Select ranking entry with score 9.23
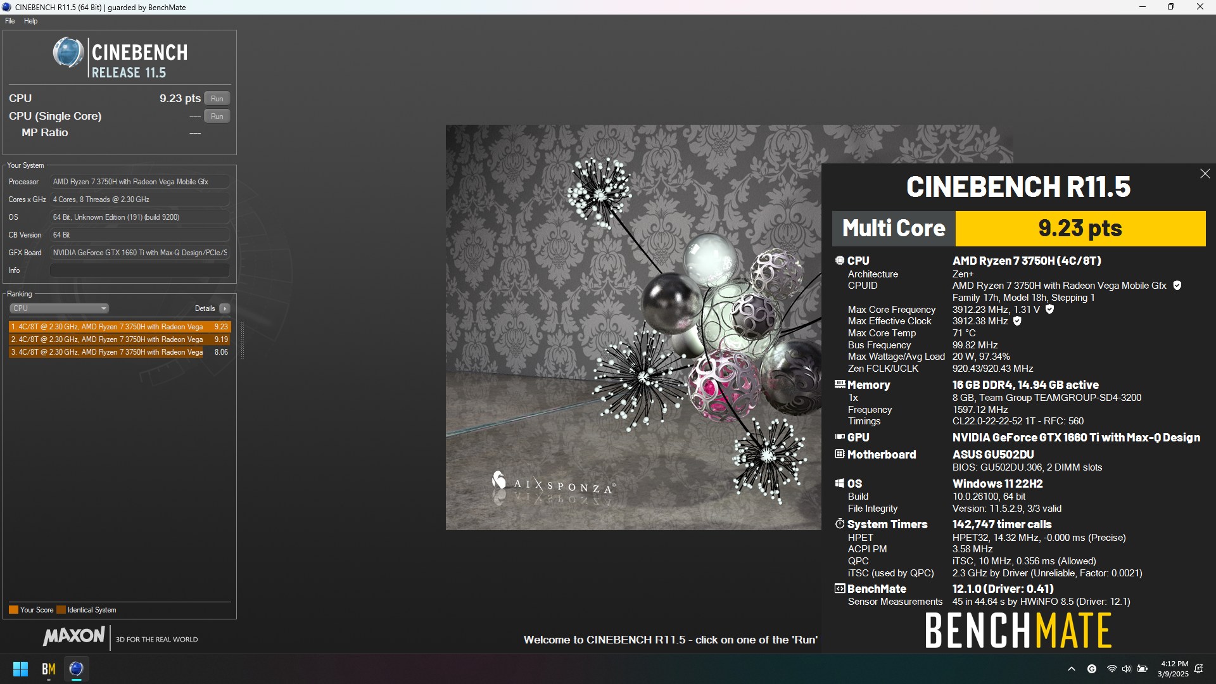 click(x=120, y=327)
